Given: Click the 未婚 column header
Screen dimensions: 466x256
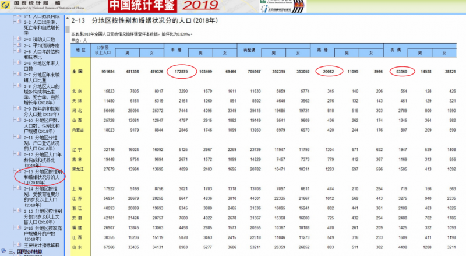Looking at the screenshot, I should point(176,50).
